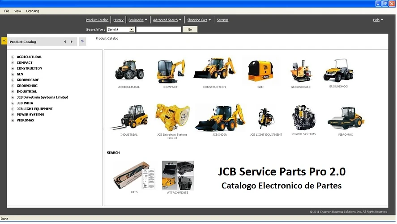Collapse the side panel with yellow chevron
The image size is (397, 224).
tap(4, 41)
